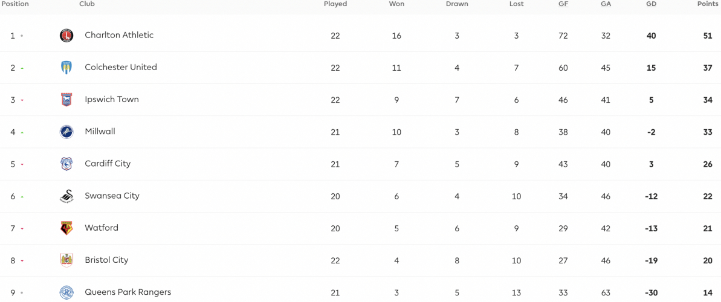Viewport: 721px width, 302px height.
Task: Click the Charlton Athletic club badge
Action: 66,36
